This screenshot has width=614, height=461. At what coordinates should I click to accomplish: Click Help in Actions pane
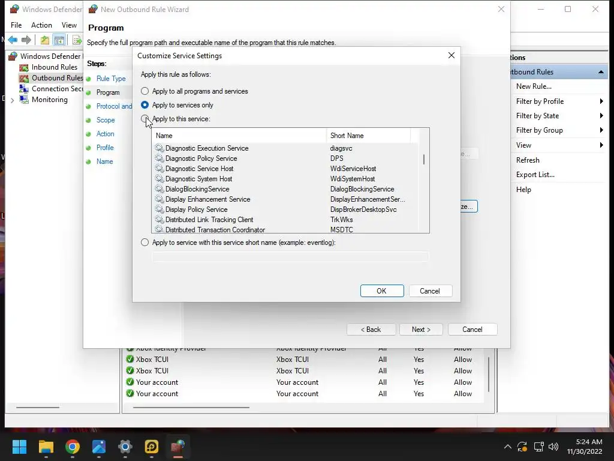coord(523,189)
